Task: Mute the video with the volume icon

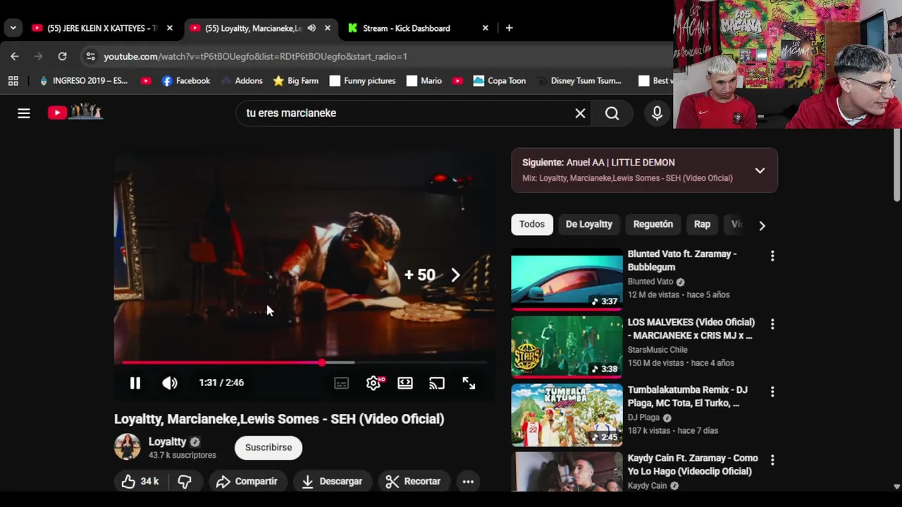Action: (170, 382)
